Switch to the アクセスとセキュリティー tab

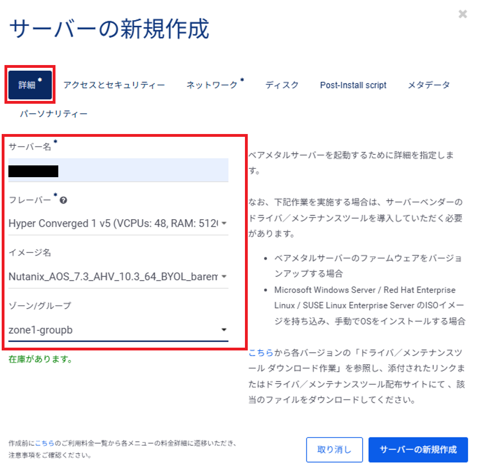point(114,85)
